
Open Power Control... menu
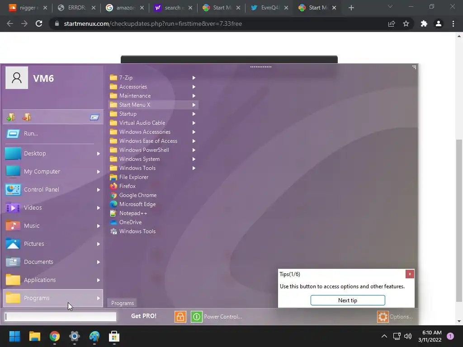point(223,317)
